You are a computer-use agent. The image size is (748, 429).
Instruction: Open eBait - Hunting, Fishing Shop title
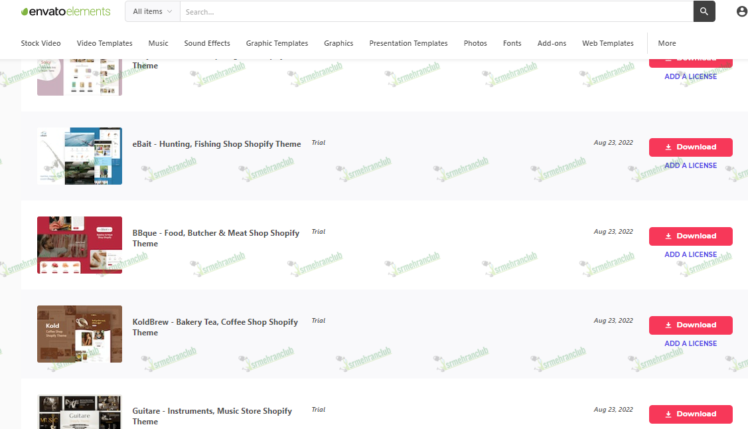(216, 144)
